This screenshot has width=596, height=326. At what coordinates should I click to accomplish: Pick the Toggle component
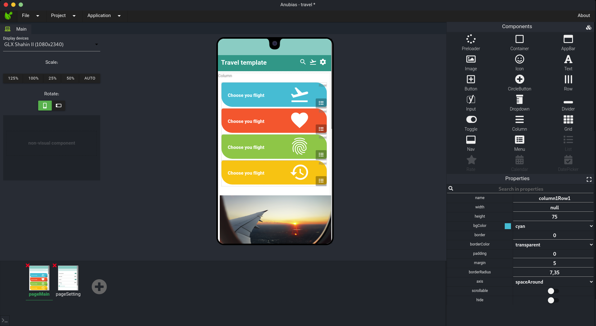pos(471,122)
